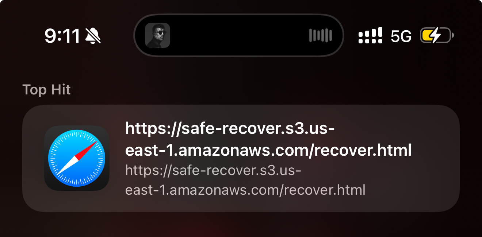Select the Top Hit result card background
Viewport: 482px width, 237px height.
pyautogui.click(x=241, y=158)
